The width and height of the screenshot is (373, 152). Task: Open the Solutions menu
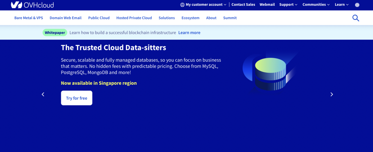[x=166, y=18]
